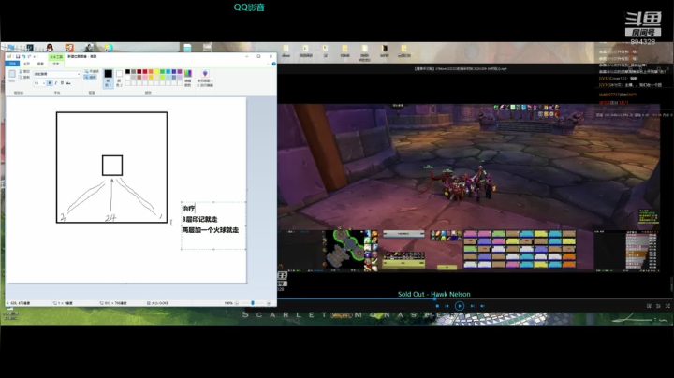Click the zoom out minus button in Paint
The height and width of the screenshot is (378, 674).
pyautogui.click(x=237, y=303)
